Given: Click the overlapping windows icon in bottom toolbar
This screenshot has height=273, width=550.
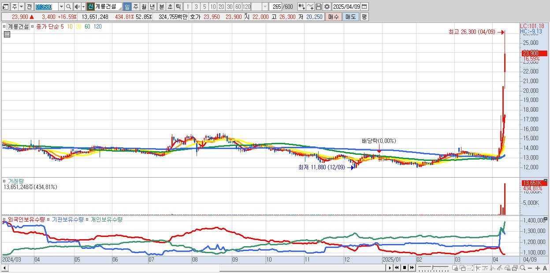Looking at the screenshot, I should [x=463, y=268].
